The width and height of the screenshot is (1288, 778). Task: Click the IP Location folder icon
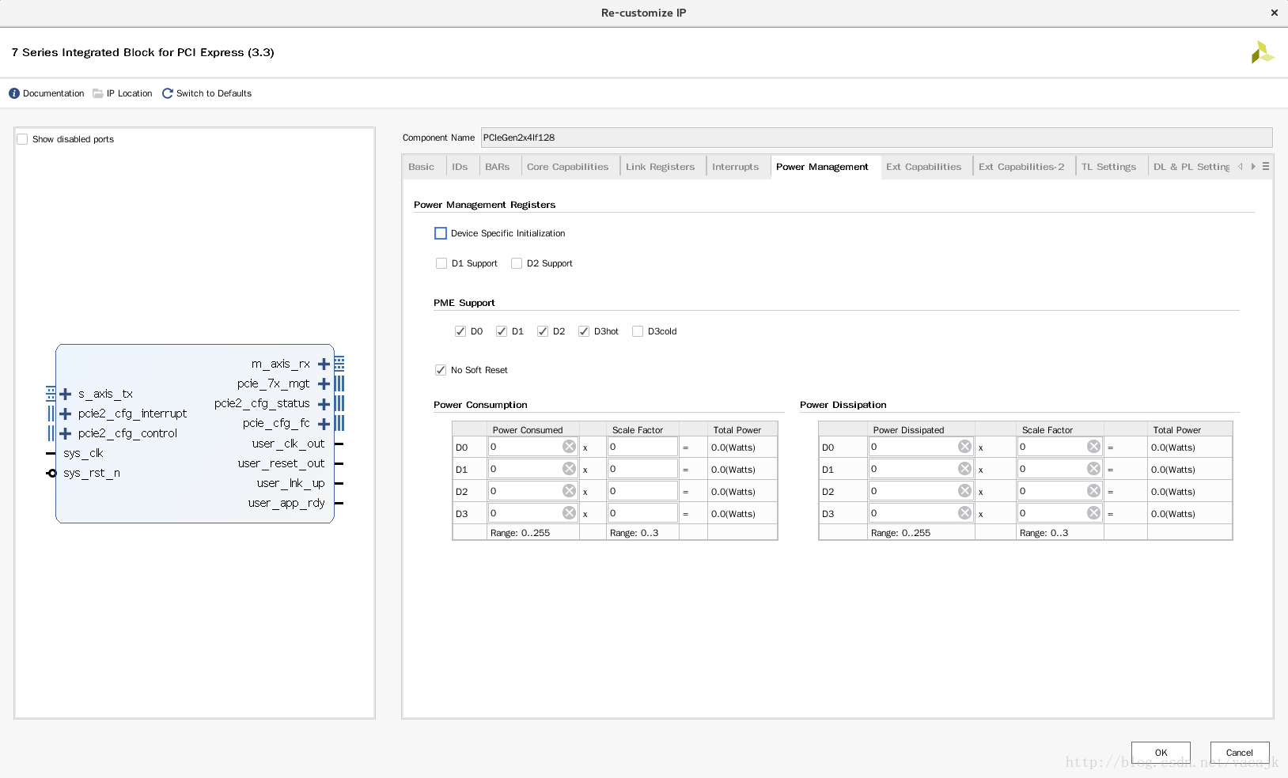point(98,93)
